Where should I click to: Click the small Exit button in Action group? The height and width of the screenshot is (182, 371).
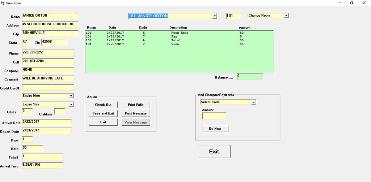103,122
